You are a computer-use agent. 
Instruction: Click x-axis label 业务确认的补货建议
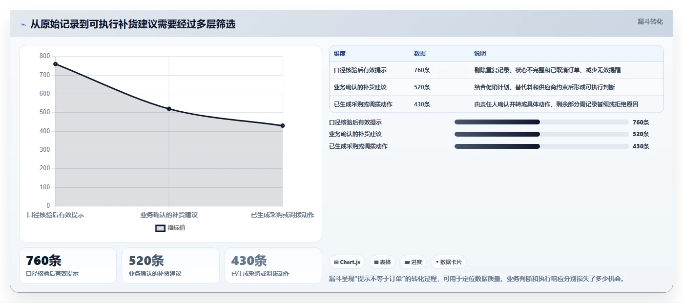(x=169, y=215)
